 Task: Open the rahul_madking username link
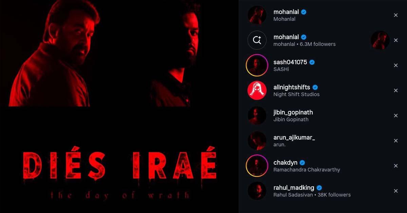[x=294, y=188]
